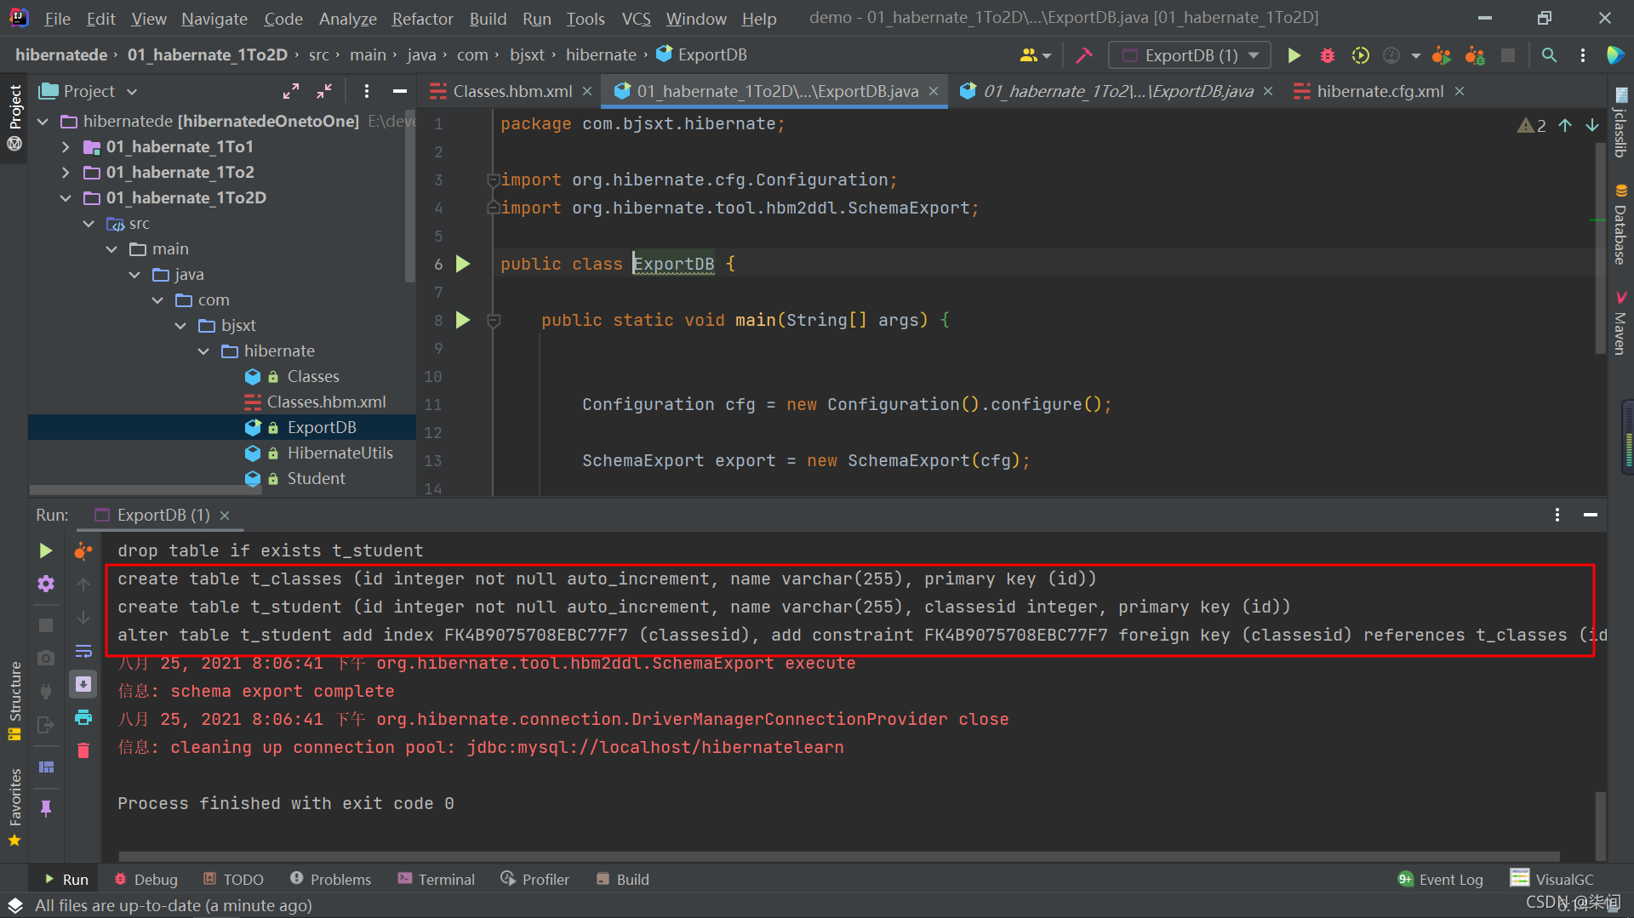Fold the imports block in the gutter
Viewport: 1634px width, 918px height.
493,180
